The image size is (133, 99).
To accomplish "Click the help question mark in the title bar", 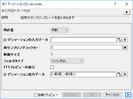I will pos(115,4).
